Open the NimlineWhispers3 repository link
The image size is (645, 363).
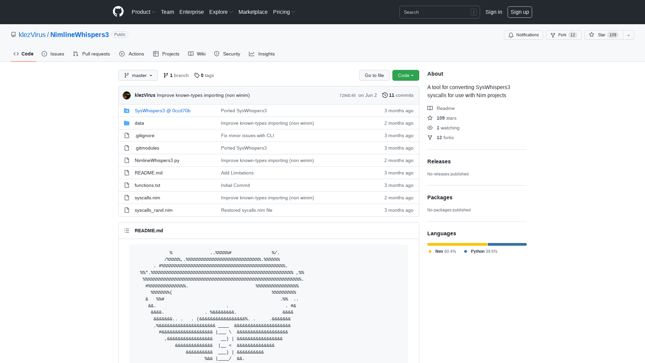coord(80,35)
